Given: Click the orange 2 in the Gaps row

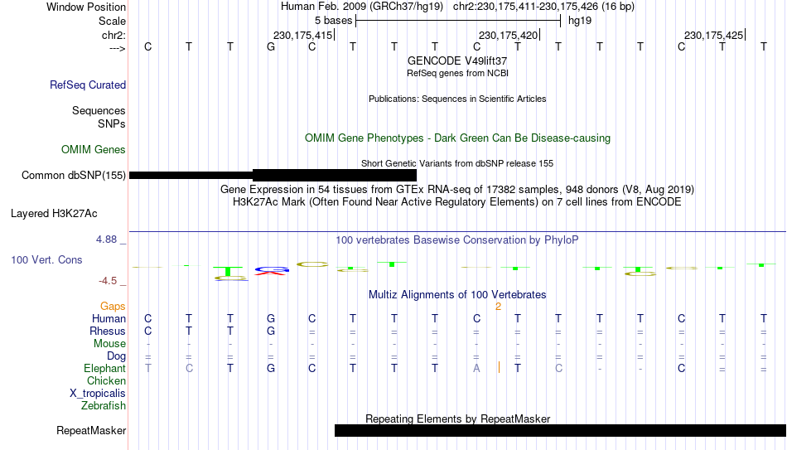Looking at the screenshot, I should pyautogui.click(x=498, y=307).
